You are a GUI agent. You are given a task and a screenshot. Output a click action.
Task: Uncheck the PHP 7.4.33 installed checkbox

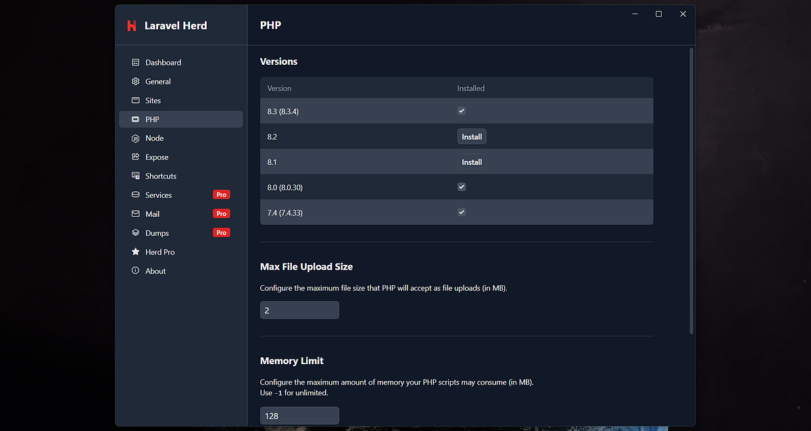462,211
